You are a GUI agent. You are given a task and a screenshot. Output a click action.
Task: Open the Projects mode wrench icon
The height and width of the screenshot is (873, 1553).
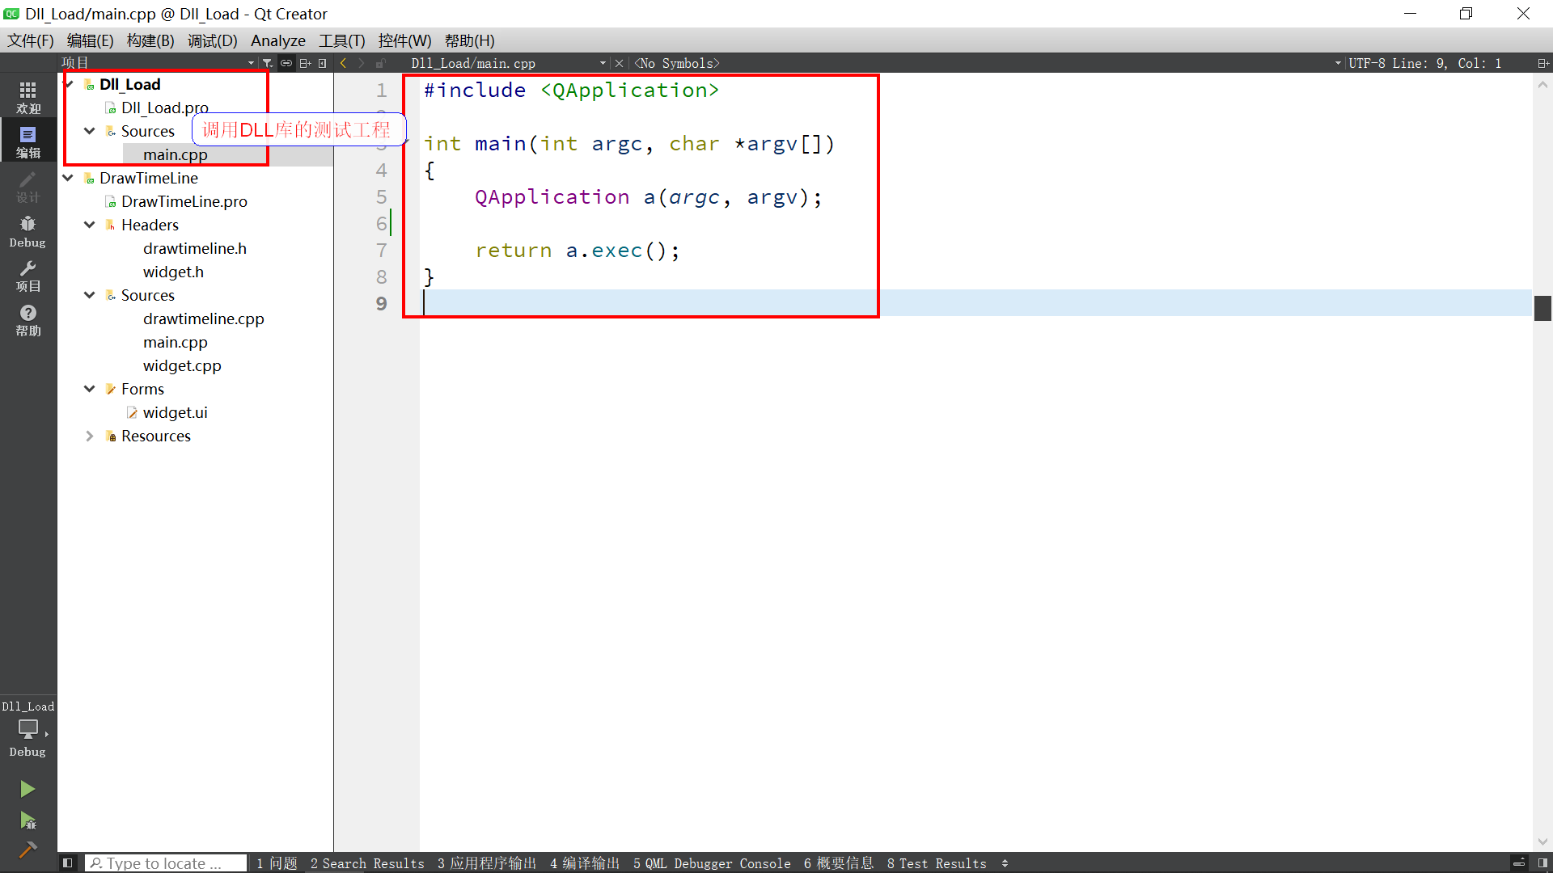tap(28, 275)
